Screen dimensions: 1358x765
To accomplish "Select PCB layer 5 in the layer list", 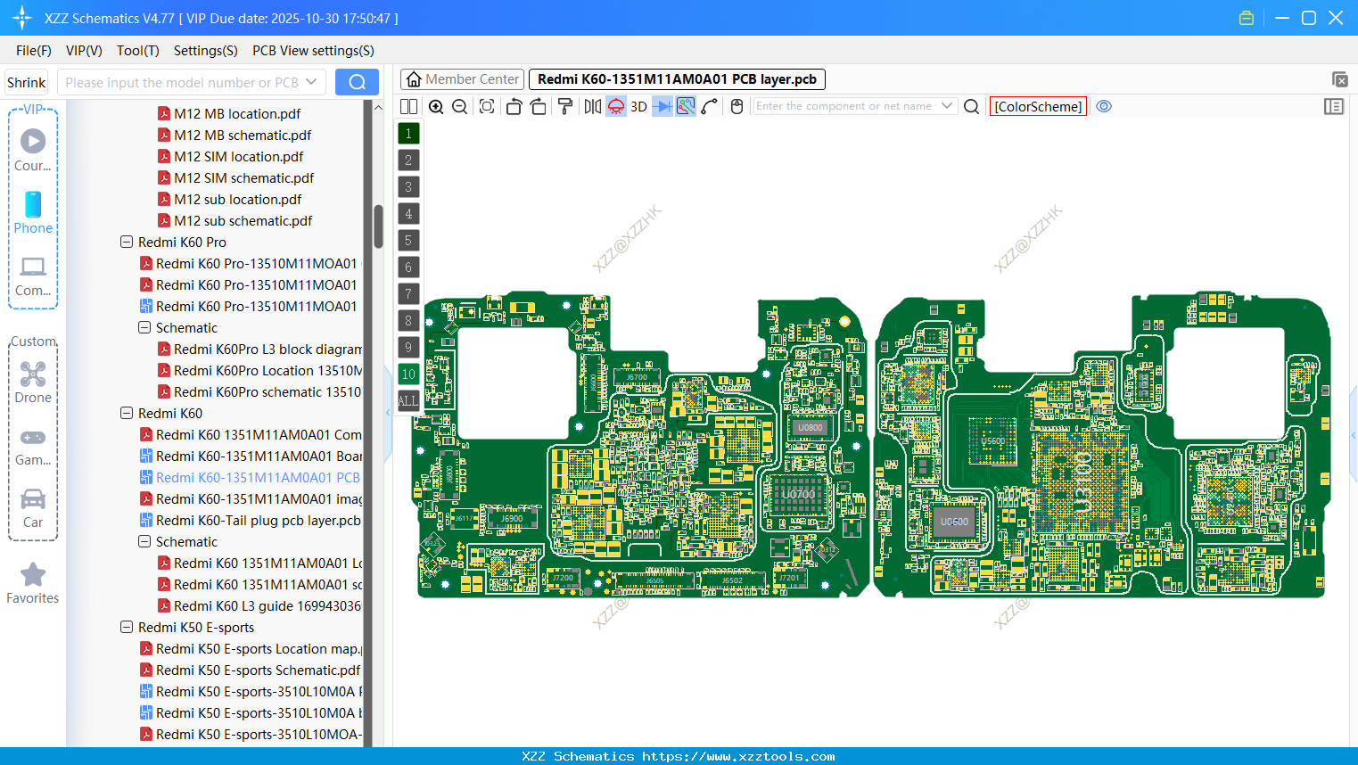I will (408, 241).
